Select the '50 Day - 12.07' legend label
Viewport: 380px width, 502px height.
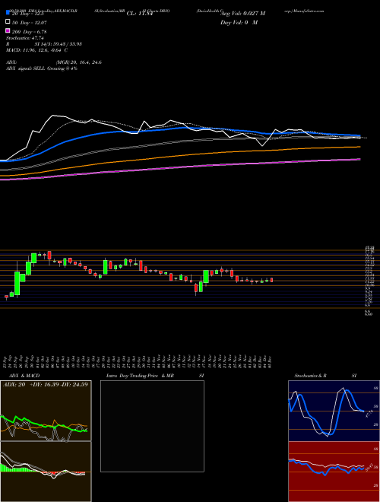(x=30, y=23)
